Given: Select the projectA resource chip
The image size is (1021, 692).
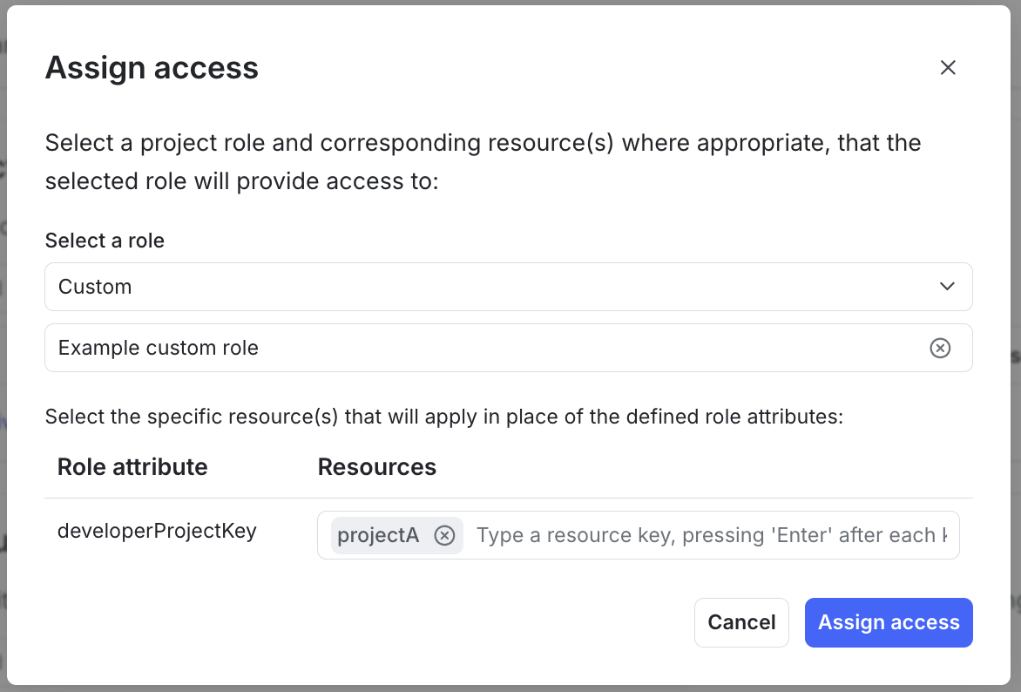Looking at the screenshot, I should click(378, 535).
